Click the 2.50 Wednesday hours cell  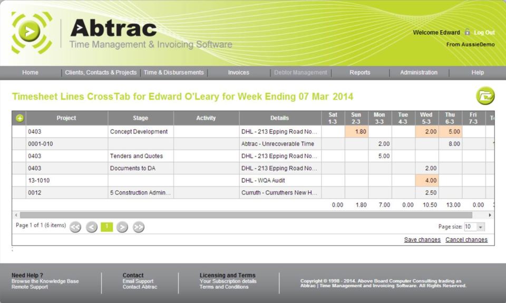[x=426, y=193]
